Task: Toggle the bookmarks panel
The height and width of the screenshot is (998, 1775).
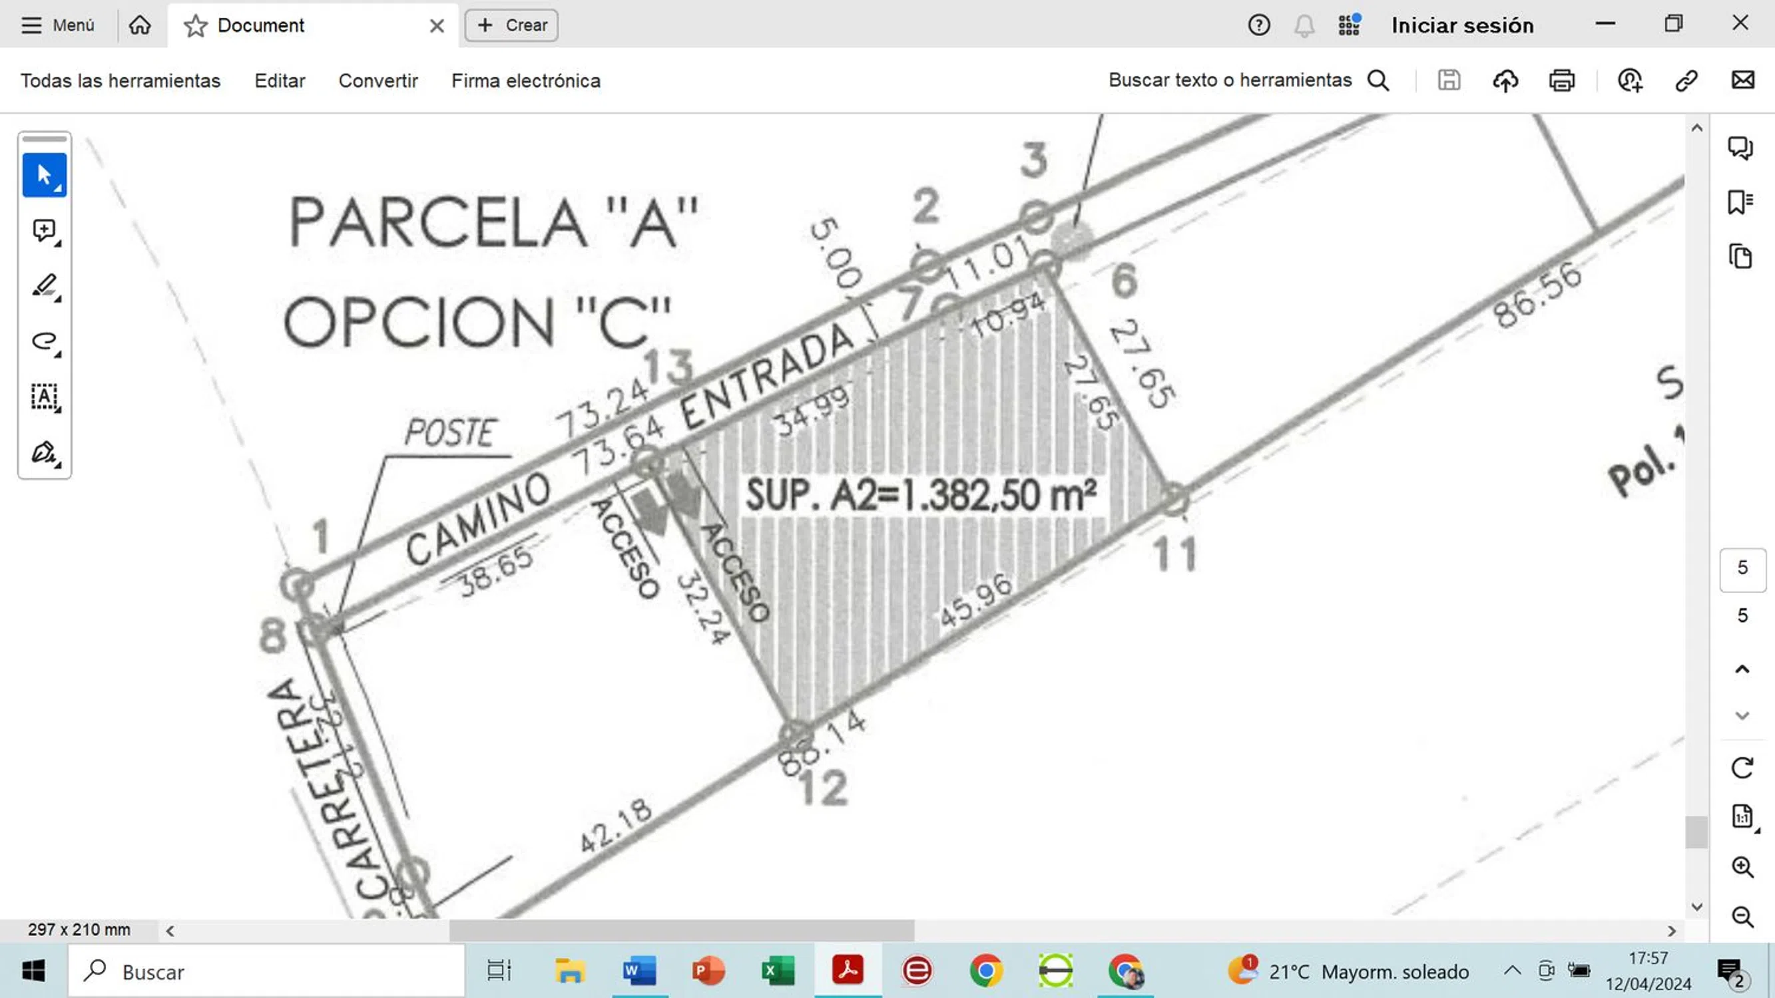Action: pyautogui.click(x=1740, y=202)
